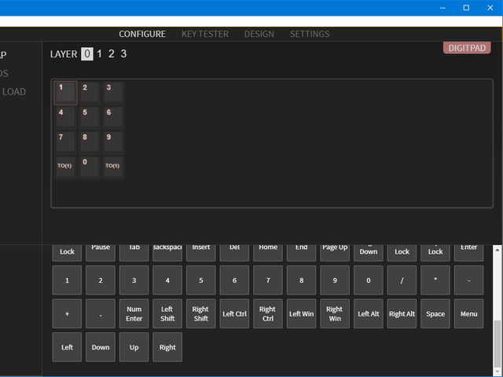Choose the Up arrow keycode

pos(134,347)
